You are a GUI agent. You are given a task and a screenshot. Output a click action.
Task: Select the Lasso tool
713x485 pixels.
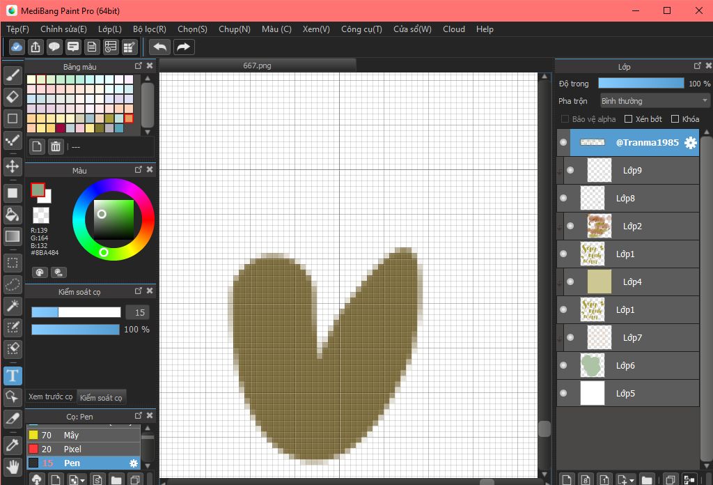[x=13, y=284]
